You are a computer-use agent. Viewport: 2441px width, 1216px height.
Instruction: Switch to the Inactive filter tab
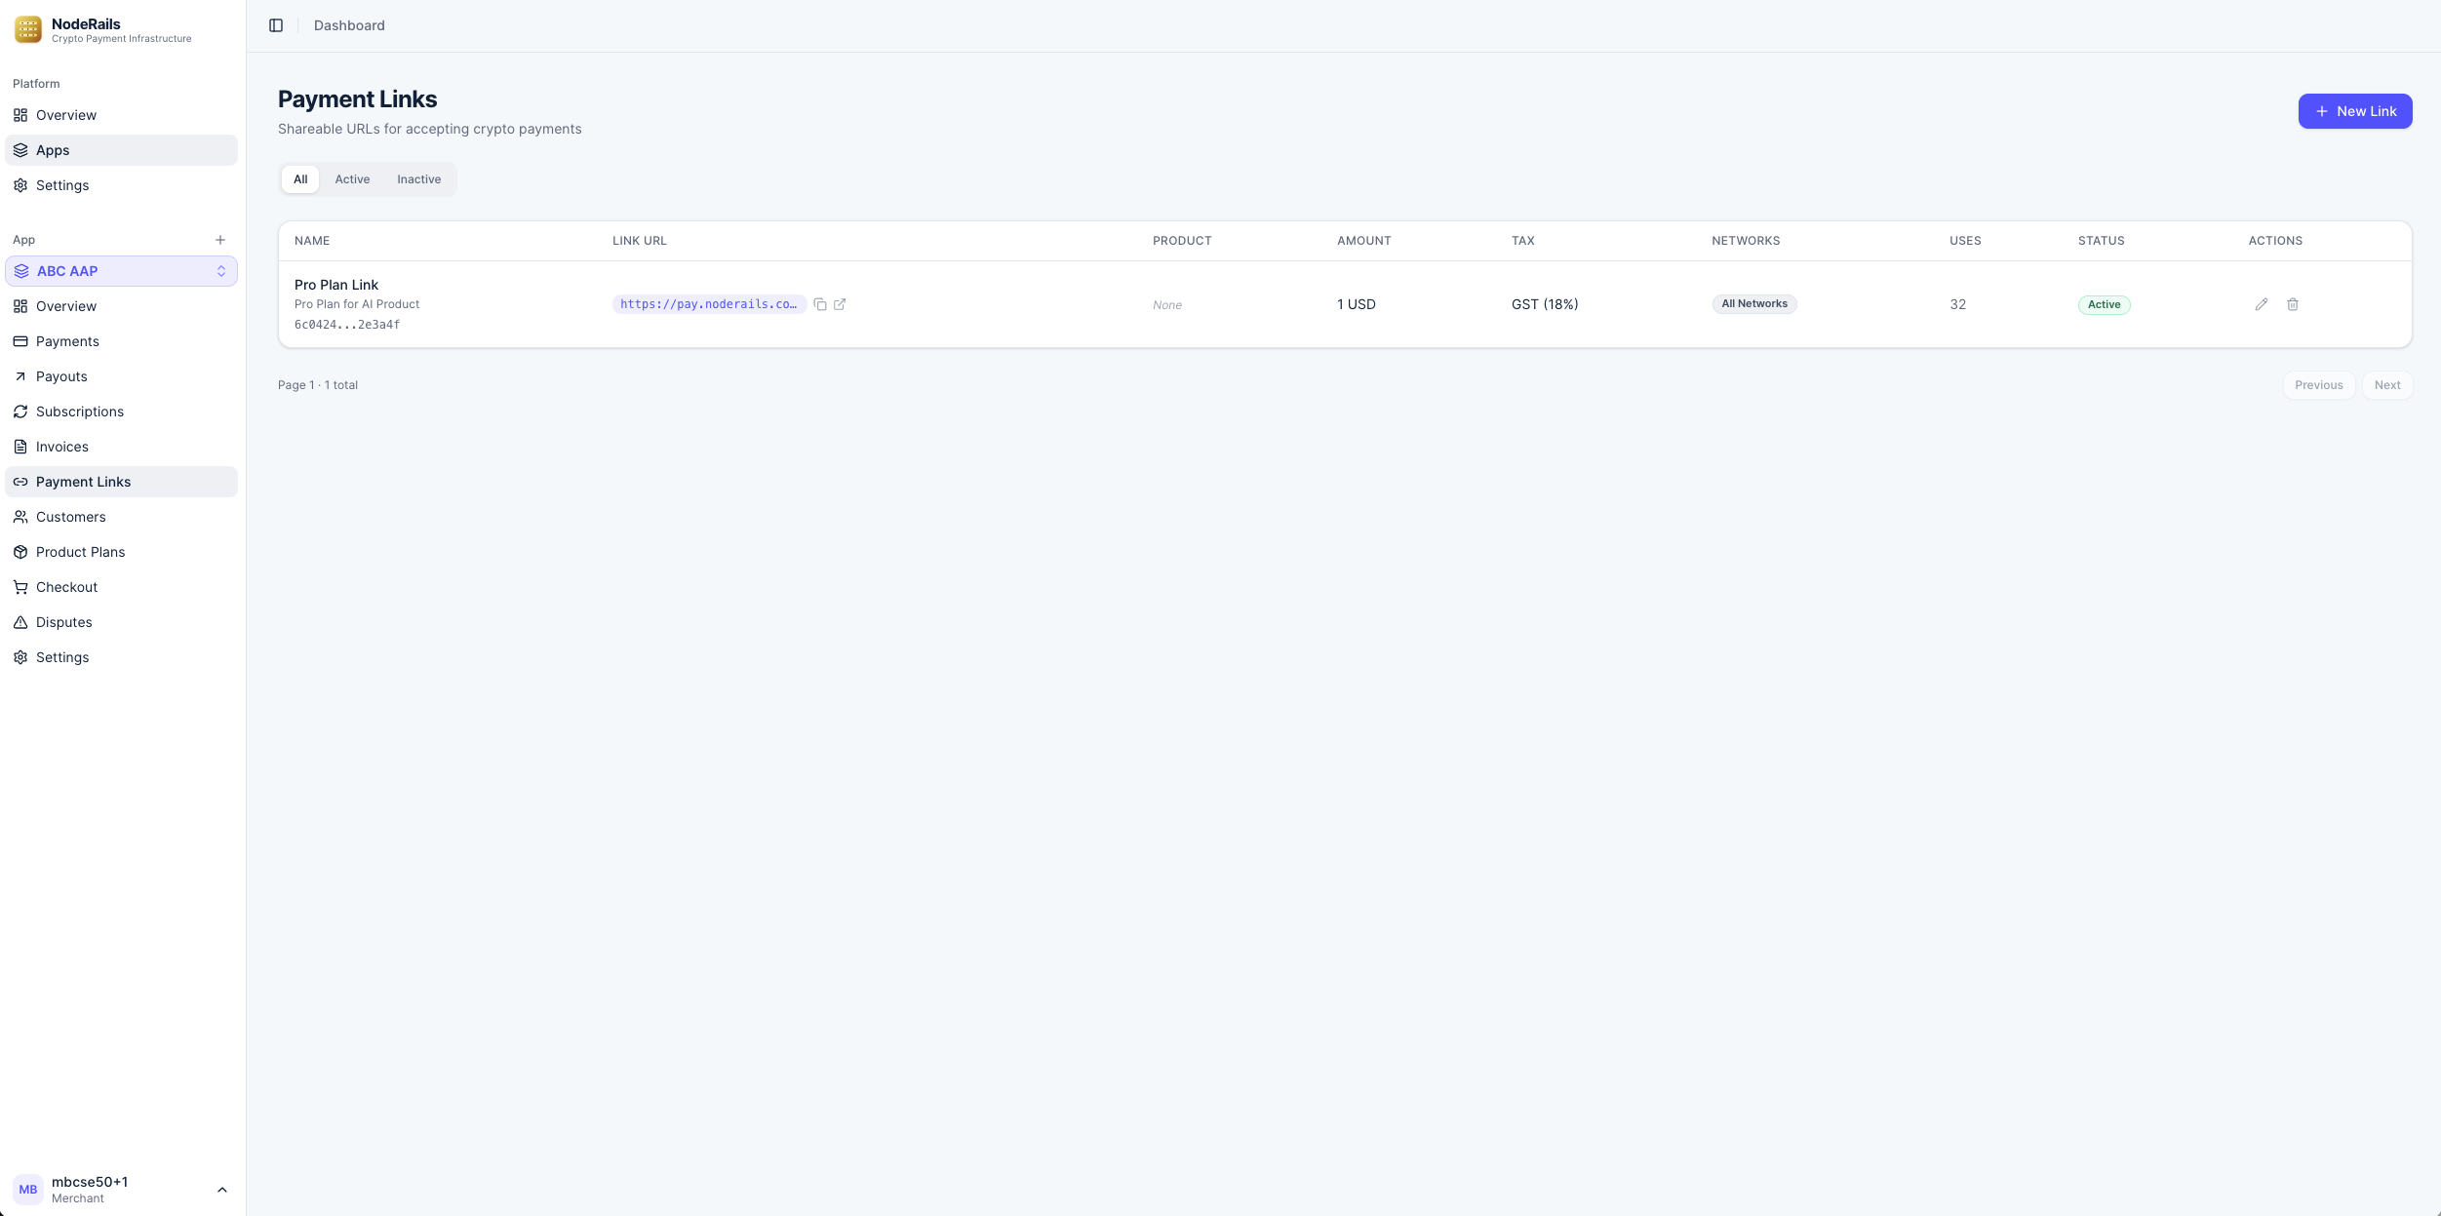[418, 179]
